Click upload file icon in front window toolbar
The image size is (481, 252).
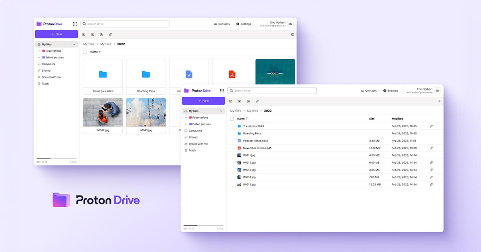(x=249, y=101)
